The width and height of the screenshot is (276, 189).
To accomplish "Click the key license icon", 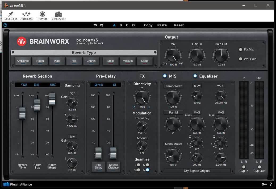I will (264, 184).
